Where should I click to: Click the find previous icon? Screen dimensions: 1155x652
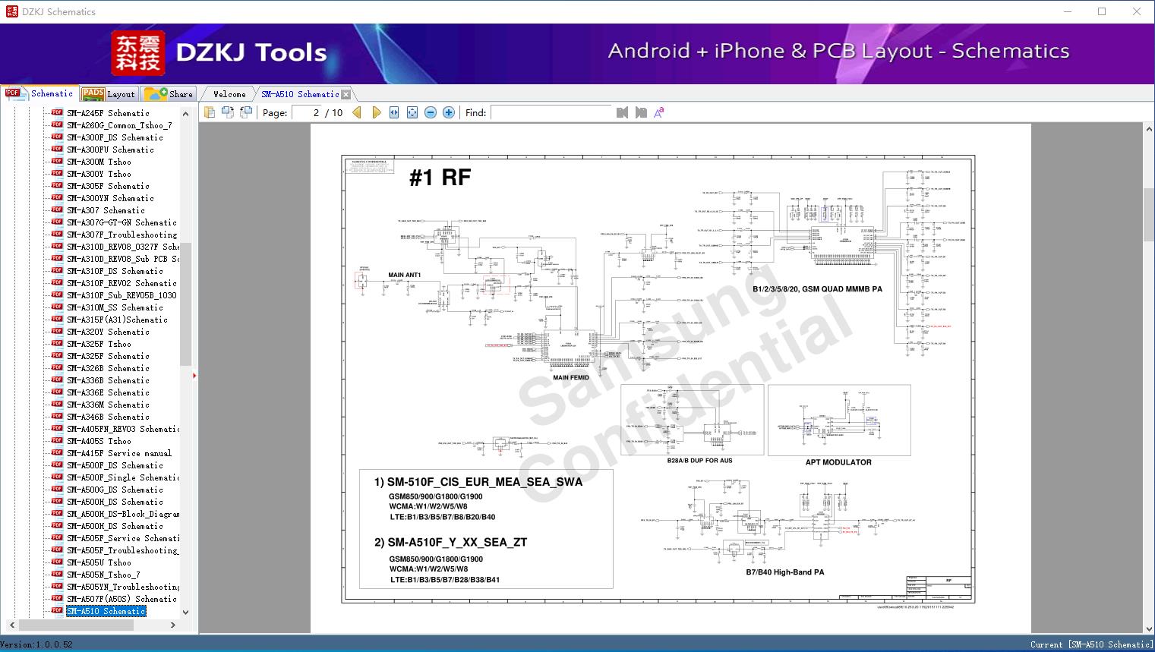[x=623, y=112]
